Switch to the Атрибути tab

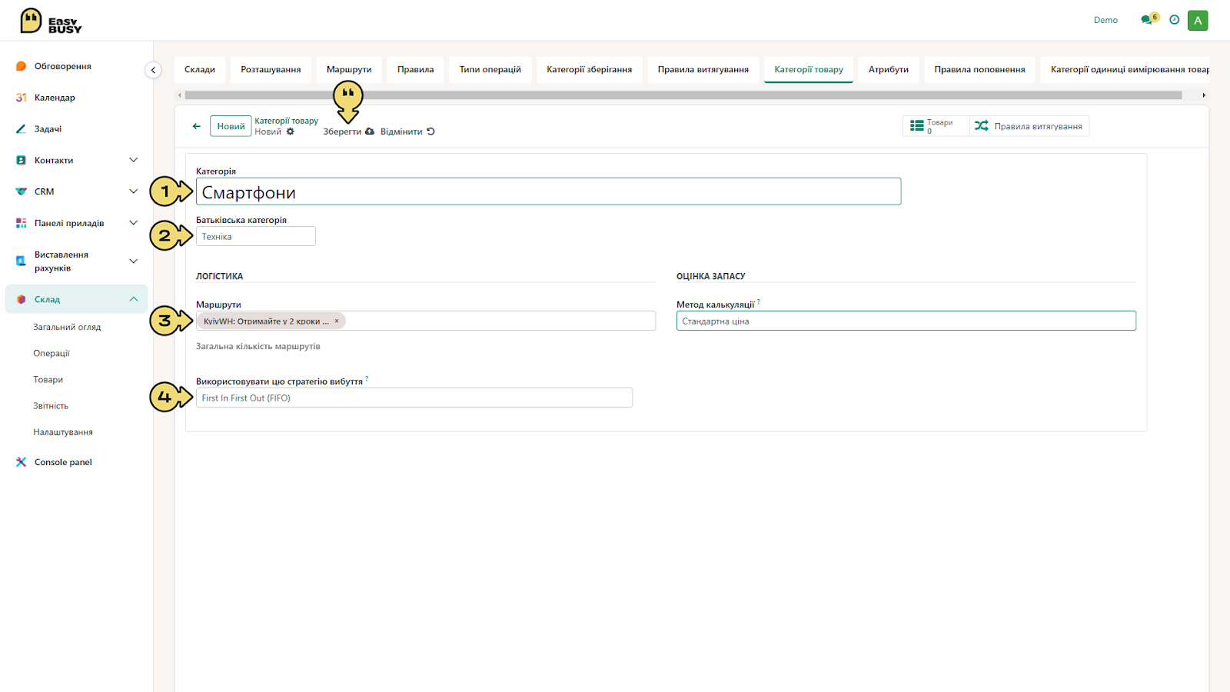[889, 69]
